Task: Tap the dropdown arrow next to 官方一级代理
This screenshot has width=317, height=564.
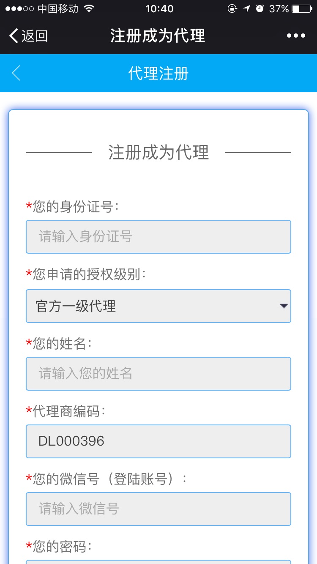Action: pyautogui.click(x=285, y=306)
